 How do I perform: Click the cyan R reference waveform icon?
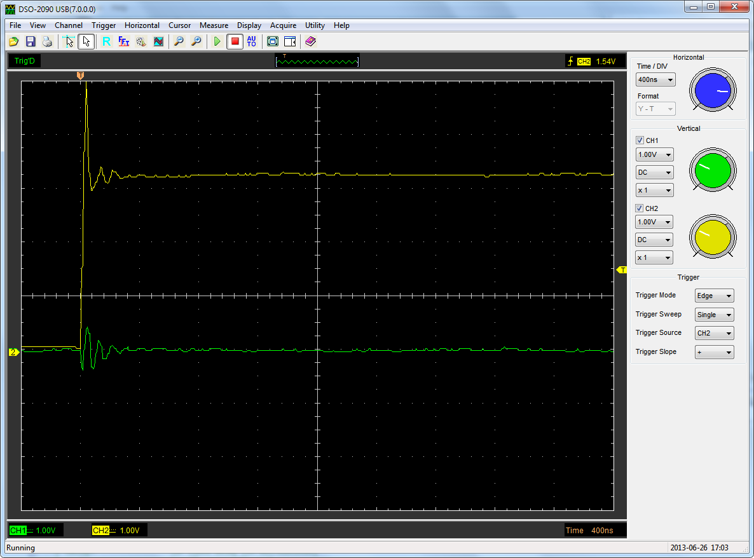pyautogui.click(x=106, y=42)
